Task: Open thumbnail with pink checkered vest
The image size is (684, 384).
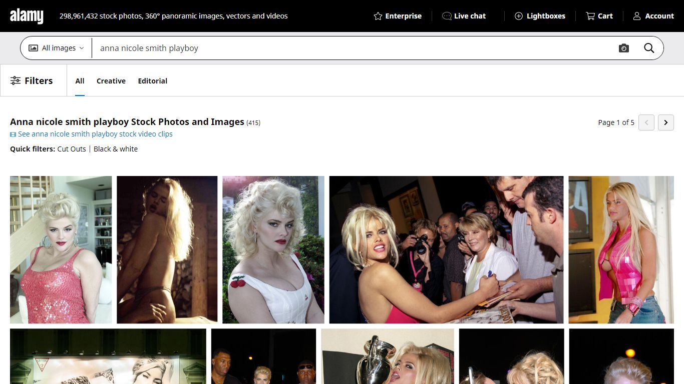Action: (x=621, y=249)
